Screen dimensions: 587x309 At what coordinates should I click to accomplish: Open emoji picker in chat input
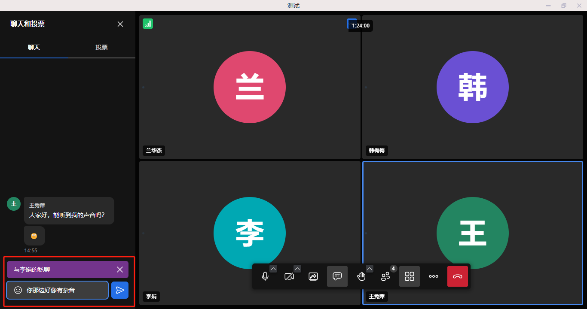coord(18,290)
